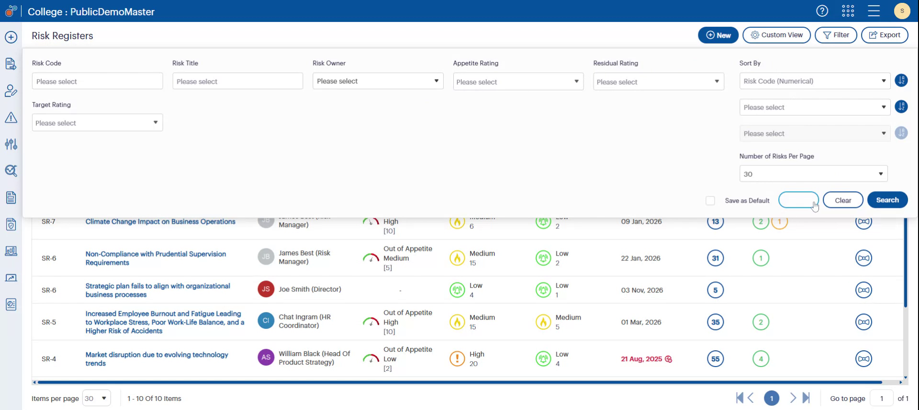919x410 pixels.
Task: Click the help question mark icon
Action: tap(822, 11)
